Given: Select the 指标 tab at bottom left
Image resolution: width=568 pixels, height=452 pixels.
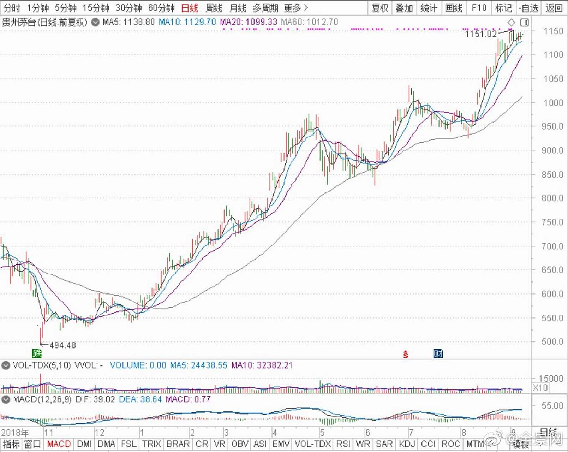Looking at the screenshot, I should (x=11, y=444).
